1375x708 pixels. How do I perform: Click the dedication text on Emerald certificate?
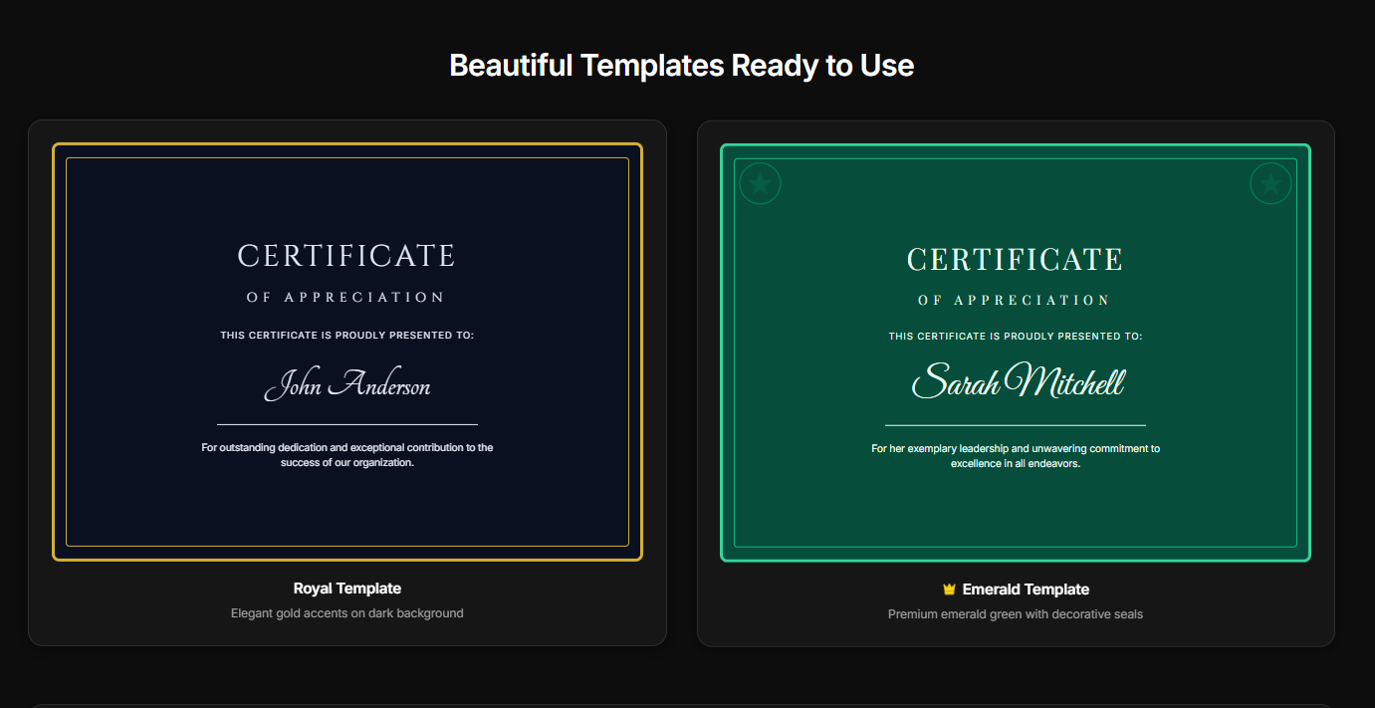tap(1015, 455)
